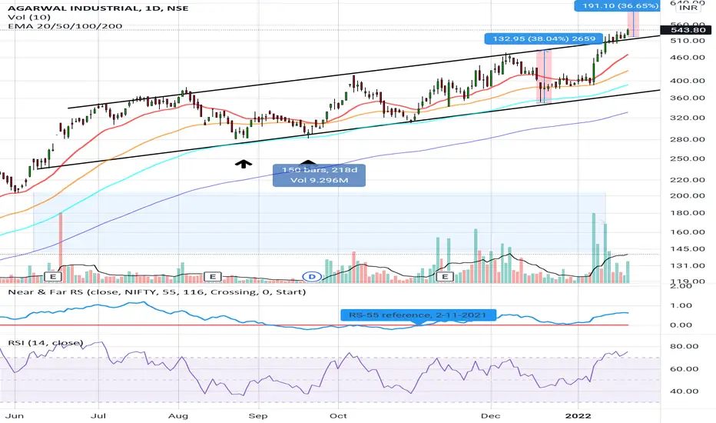Click the 250.00 price axis label
The image size is (716, 423).
tap(688, 158)
